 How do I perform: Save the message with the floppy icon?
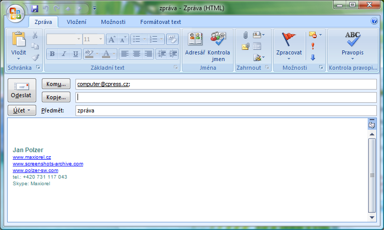click(x=35, y=9)
